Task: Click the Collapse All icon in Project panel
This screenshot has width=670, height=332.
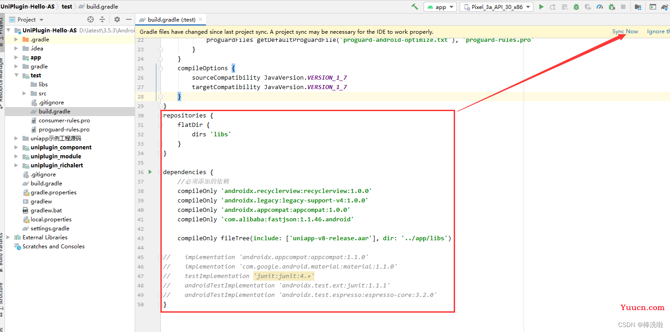Action: pyautogui.click(x=102, y=19)
